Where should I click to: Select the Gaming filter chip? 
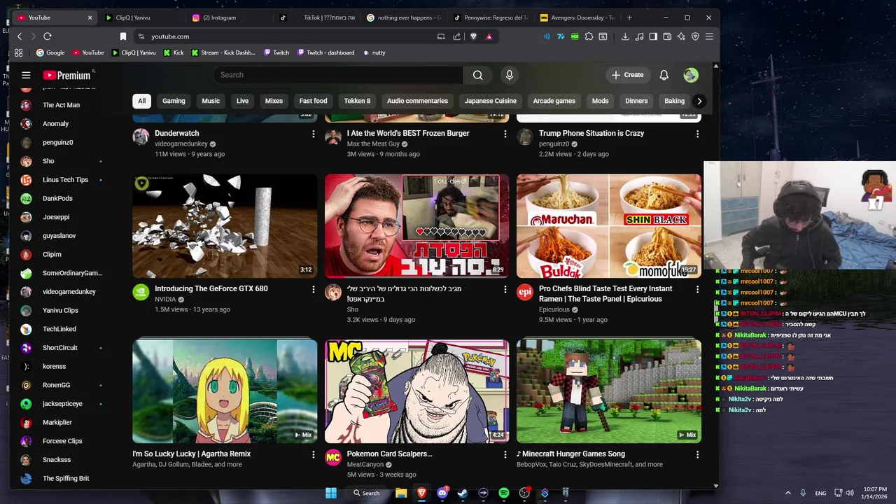click(x=174, y=101)
